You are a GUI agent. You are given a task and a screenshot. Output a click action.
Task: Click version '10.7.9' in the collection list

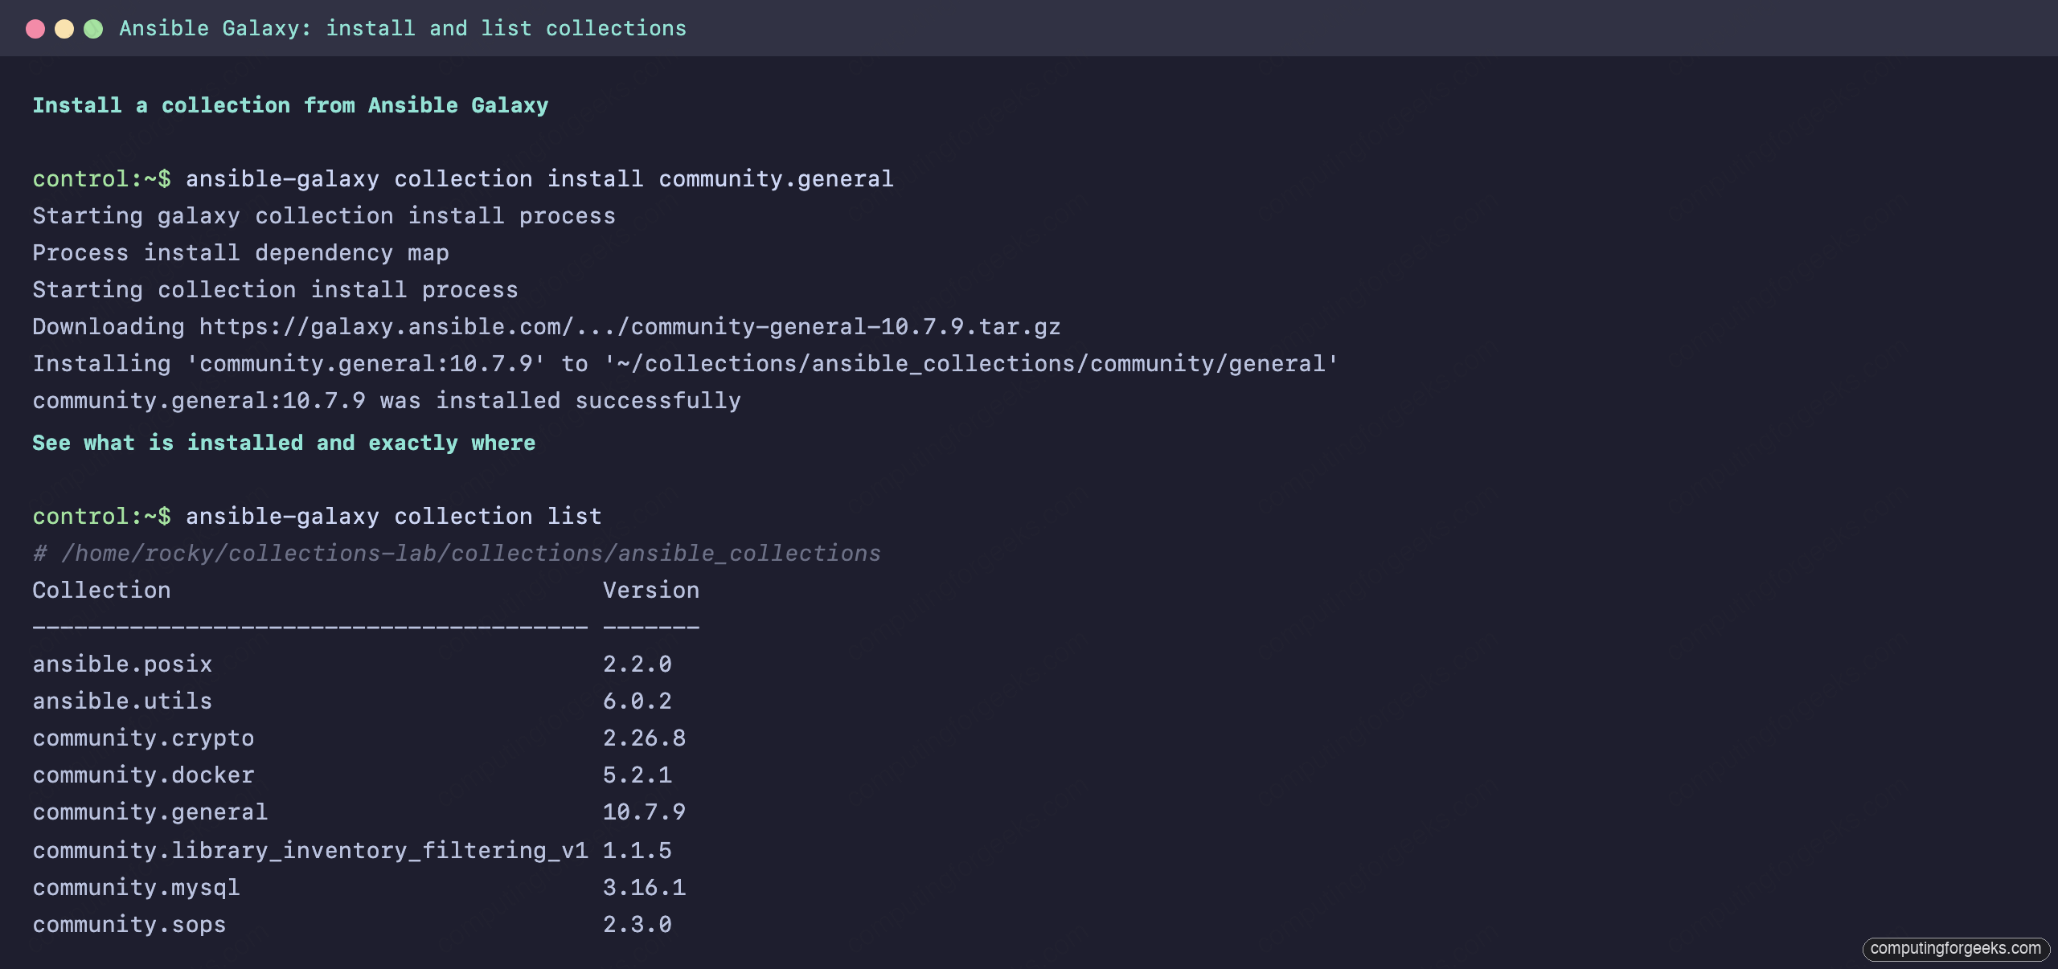(645, 812)
